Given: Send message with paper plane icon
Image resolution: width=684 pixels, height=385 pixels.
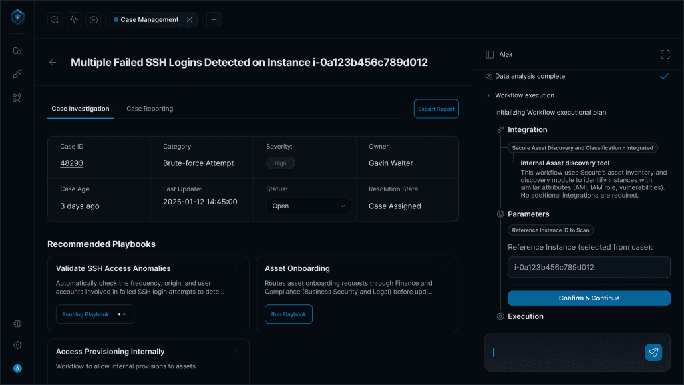Looking at the screenshot, I should point(653,352).
